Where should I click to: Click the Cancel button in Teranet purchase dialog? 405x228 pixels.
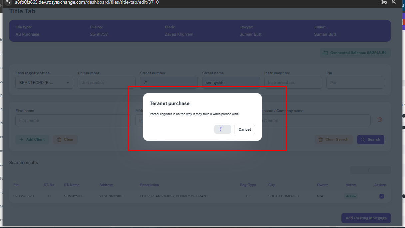(x=244, y=129)
